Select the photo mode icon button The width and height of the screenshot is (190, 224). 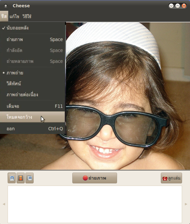pyautogui.click(x=12, y=178)
